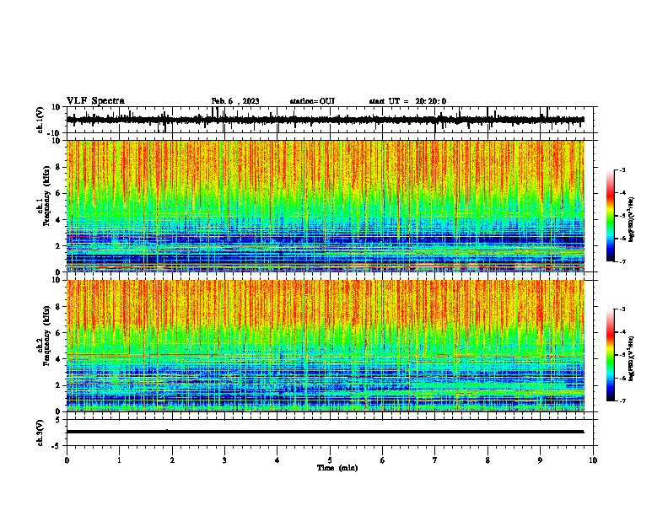Click the "-3" tick on ch.2 color bar
Viewport: 668px width, 516px height.
(x=622, y=309)
